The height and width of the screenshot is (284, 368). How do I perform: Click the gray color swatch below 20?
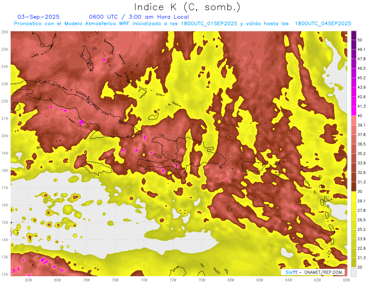point(354,272)
